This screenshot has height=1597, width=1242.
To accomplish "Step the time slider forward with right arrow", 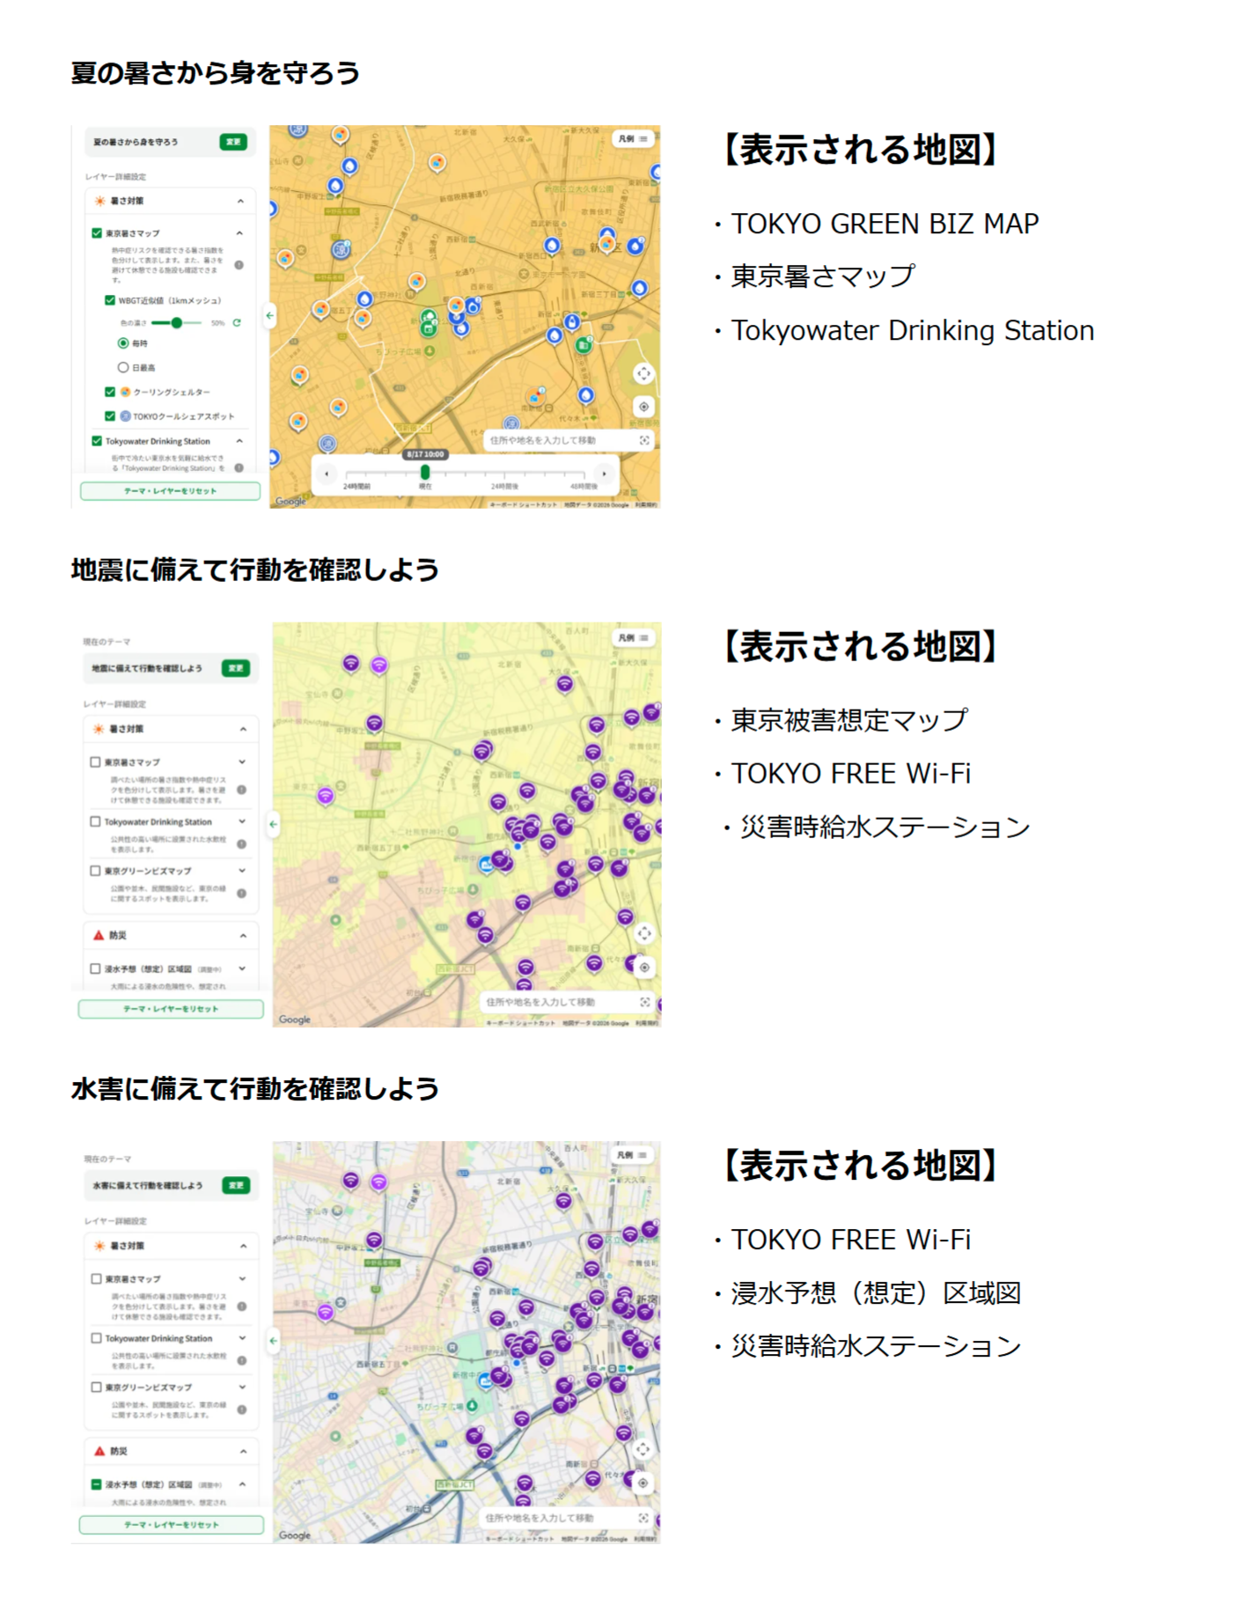I will [x=604, y=474].
